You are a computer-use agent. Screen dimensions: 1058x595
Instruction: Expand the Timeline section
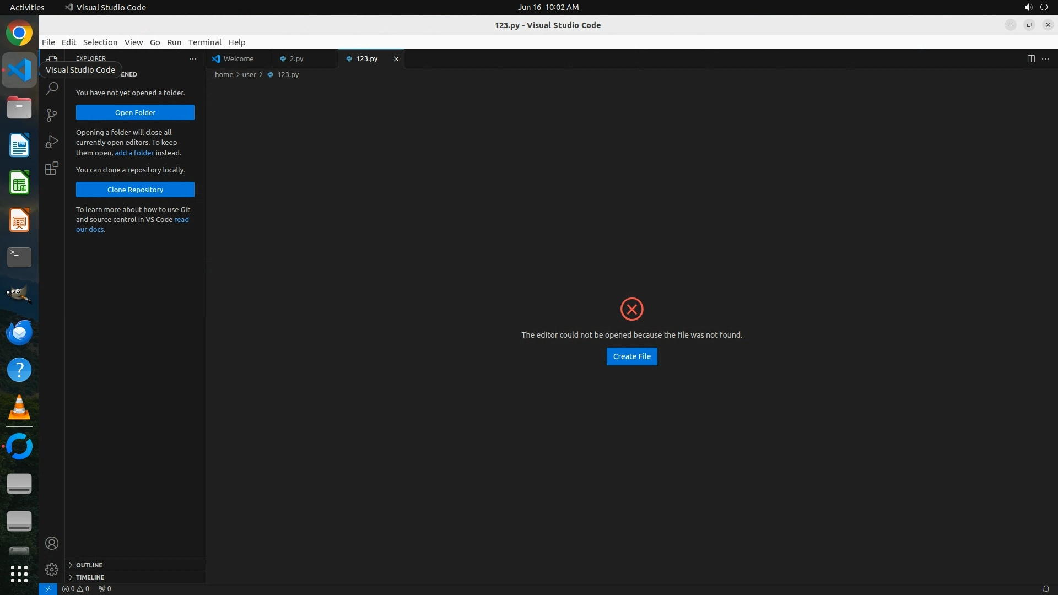pyautogui.click(x=90, y=577)
